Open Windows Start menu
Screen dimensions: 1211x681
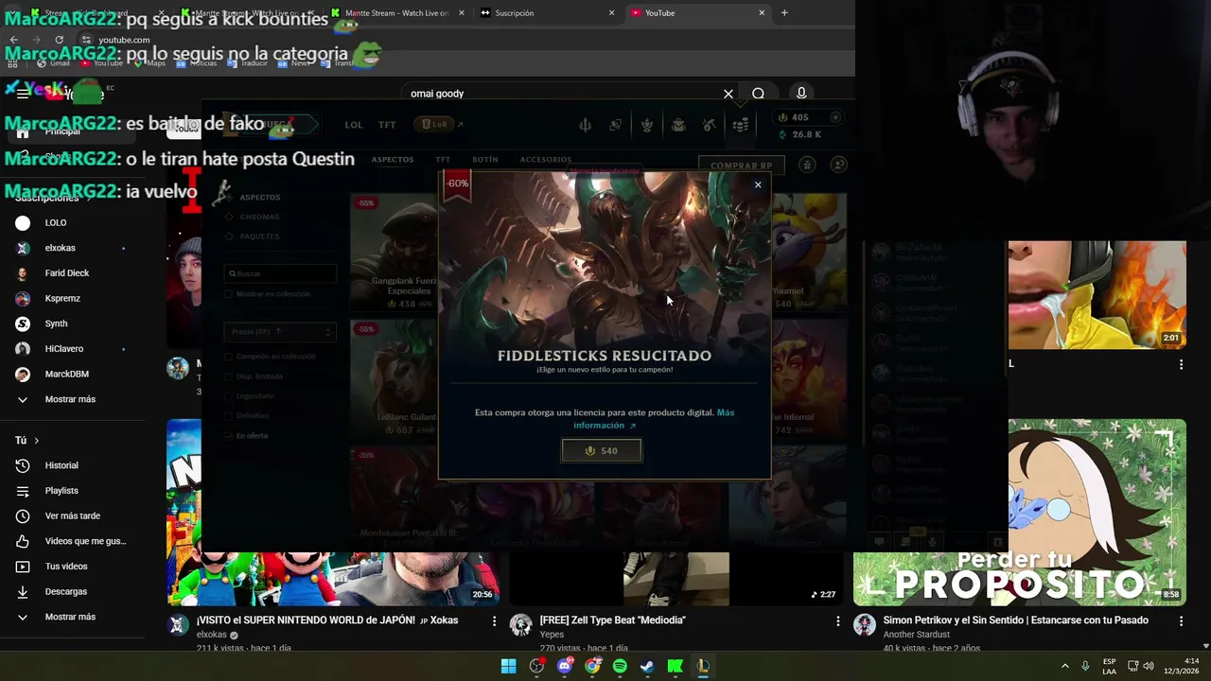click(508, 666)
